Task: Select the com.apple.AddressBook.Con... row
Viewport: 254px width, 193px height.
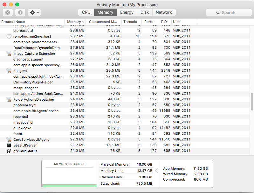Action: 125,94
